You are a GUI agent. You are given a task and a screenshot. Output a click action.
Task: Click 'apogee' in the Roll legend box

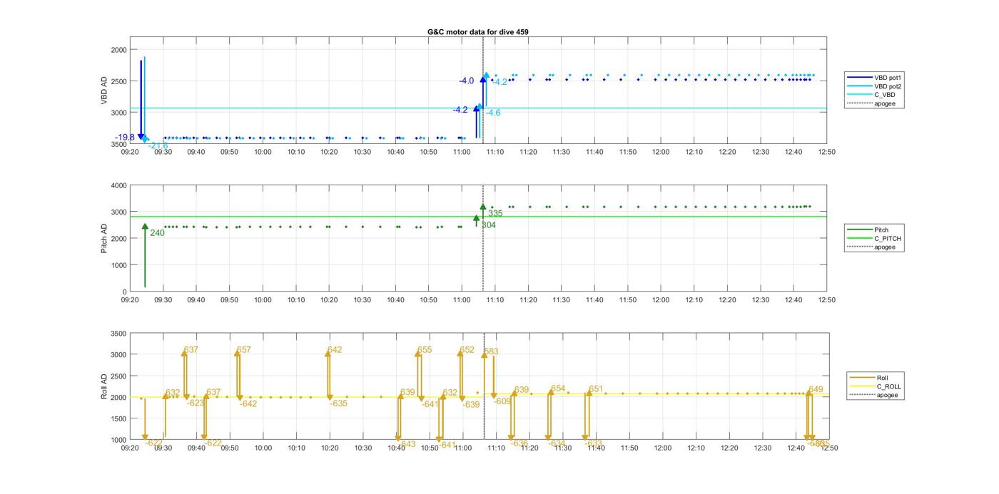click(887, 395)
